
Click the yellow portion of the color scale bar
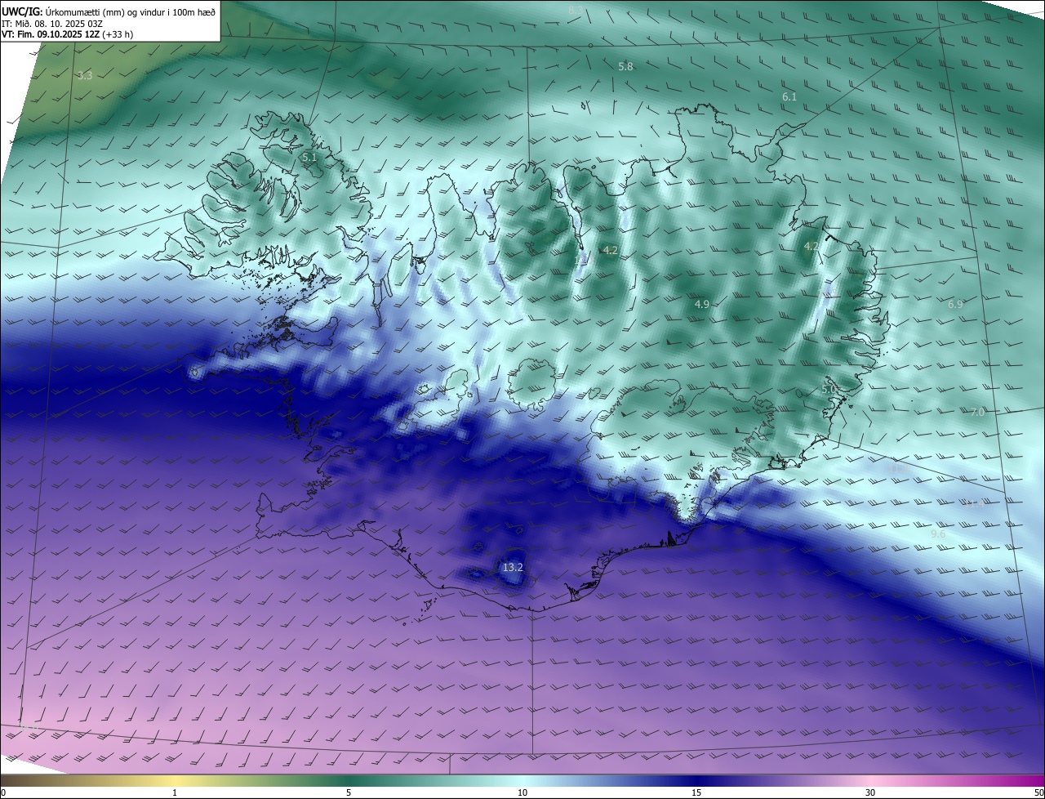(175, 780)
